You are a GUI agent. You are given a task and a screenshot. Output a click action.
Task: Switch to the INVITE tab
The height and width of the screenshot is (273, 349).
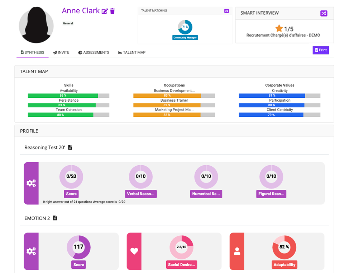pyautogui.click(x=61, y=52)
